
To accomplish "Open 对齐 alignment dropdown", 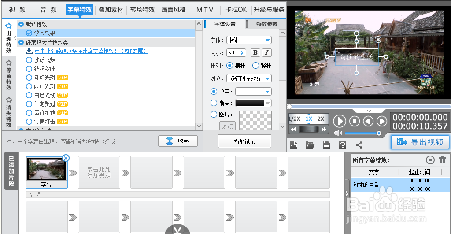I will tap(249, 78).
